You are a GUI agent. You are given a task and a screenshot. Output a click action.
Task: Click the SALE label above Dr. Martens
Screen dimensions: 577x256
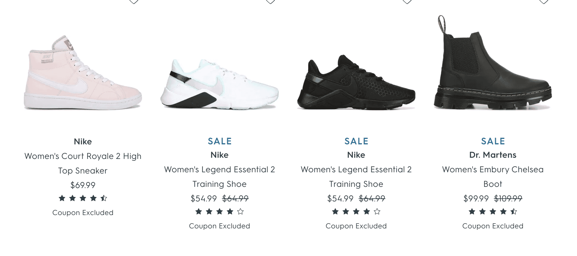[493, 141]
